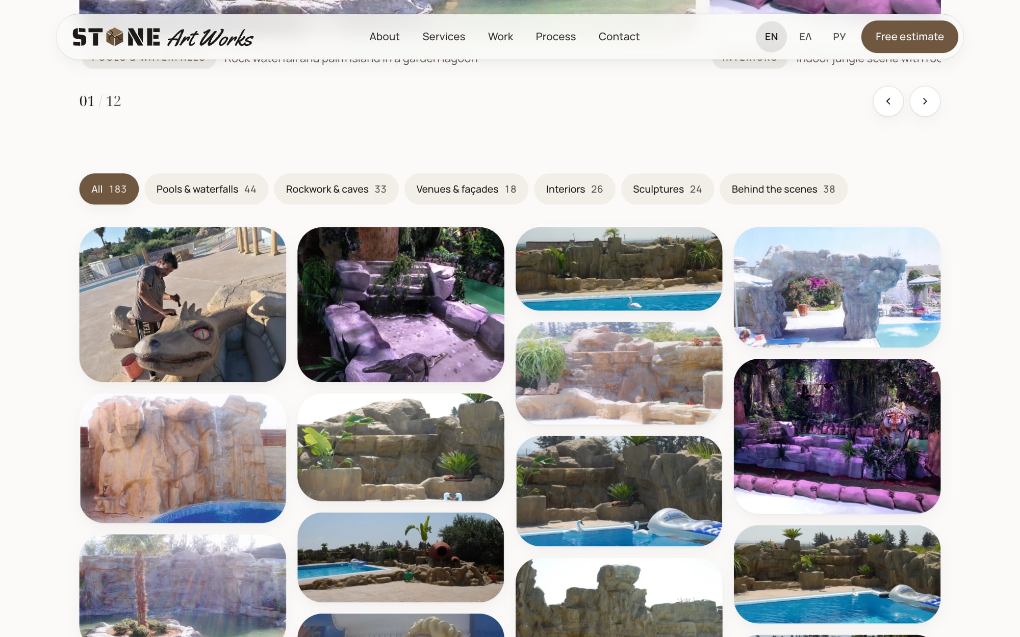Filter gallery by Sculptures
The image size is (1020, 637).
coord(667,189)
